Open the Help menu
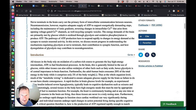 pos(76,2)
